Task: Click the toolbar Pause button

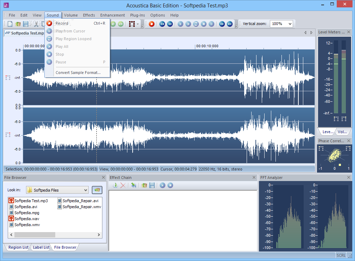Action: click(x=211, y=24)
